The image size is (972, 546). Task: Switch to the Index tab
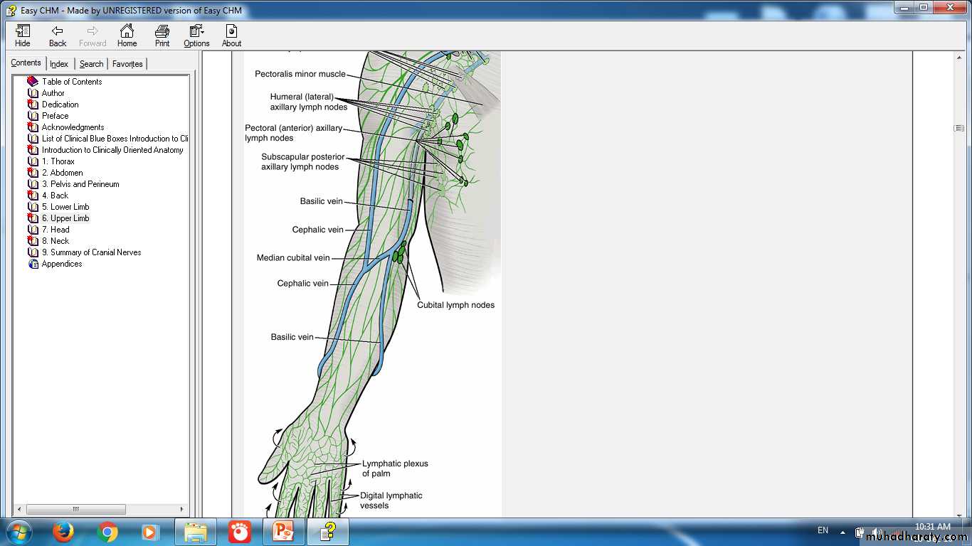point(59,64)
